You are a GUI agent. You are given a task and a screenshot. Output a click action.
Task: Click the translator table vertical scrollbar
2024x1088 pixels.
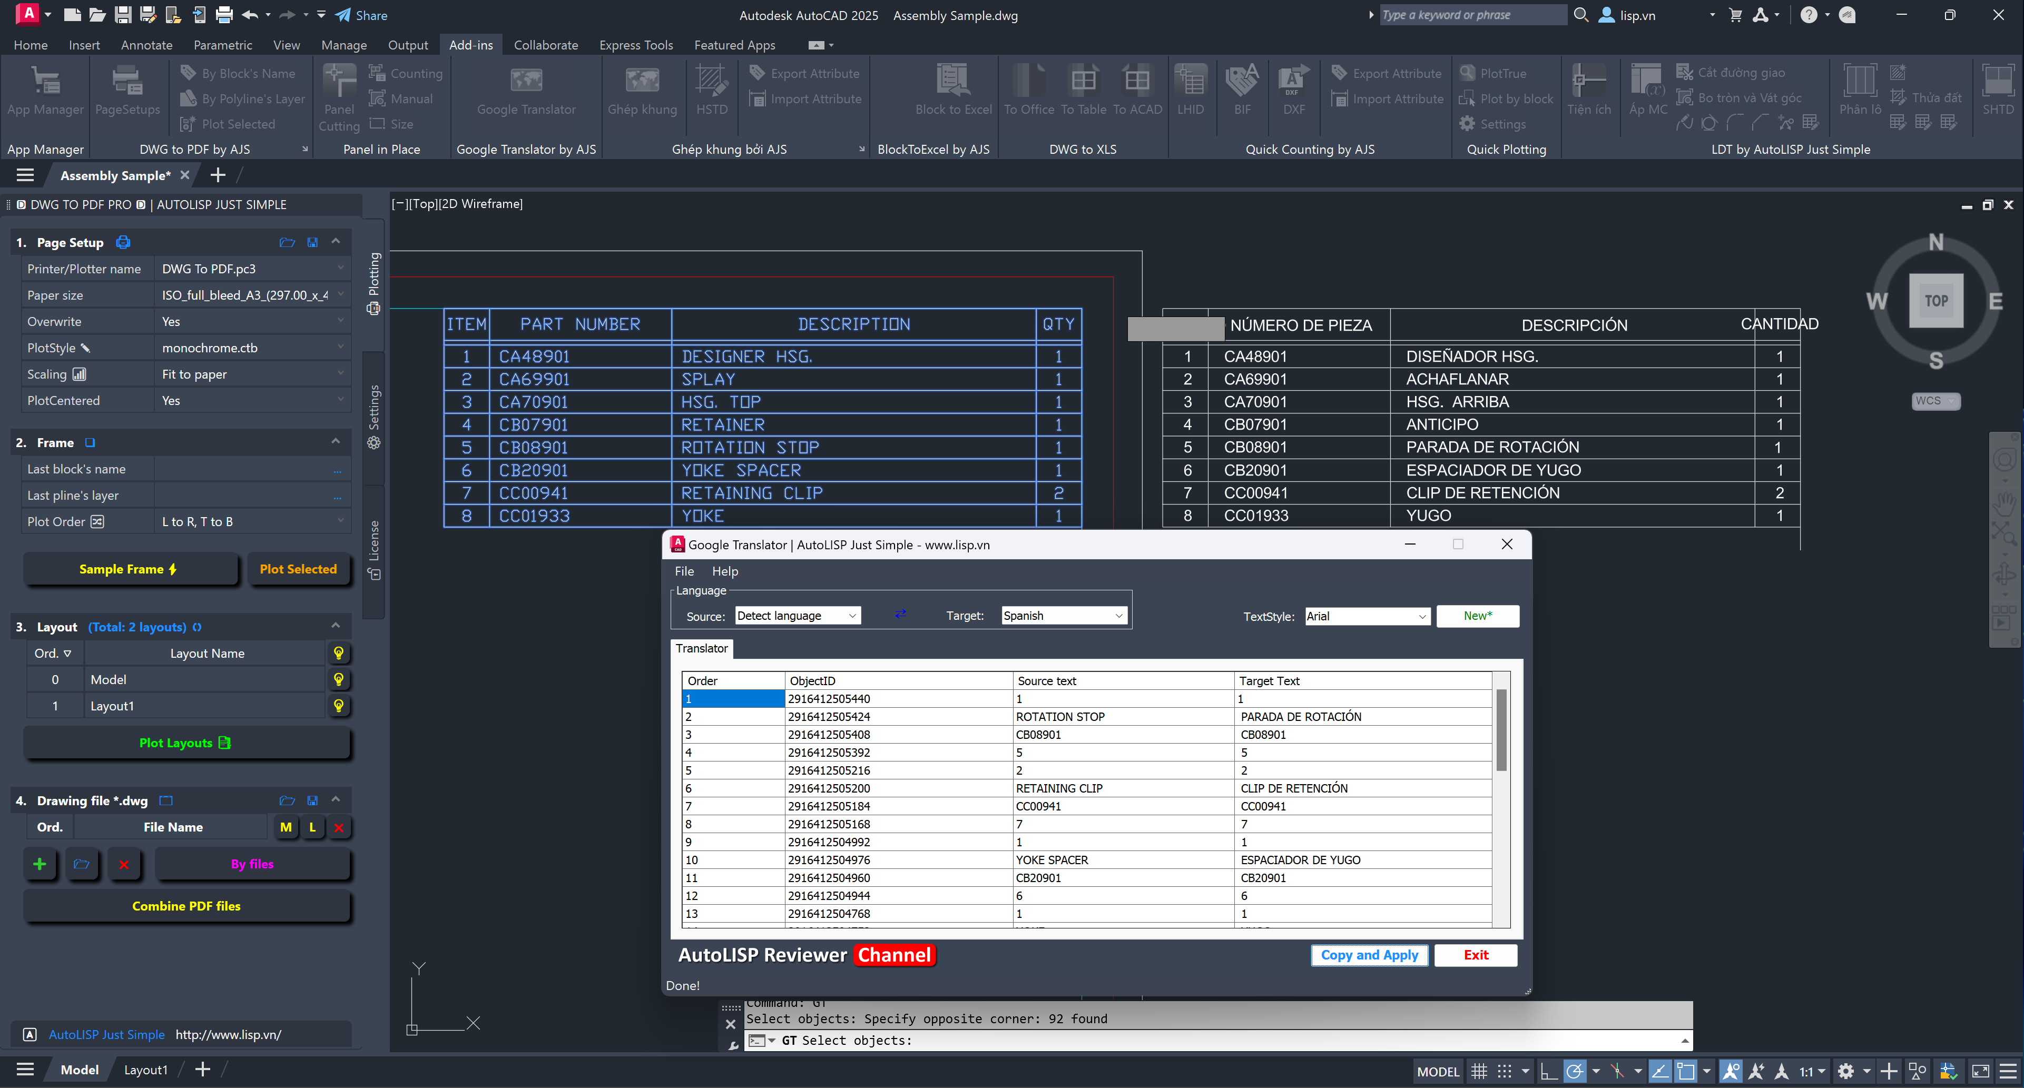pyautogui.click(x=1501, y=730)
